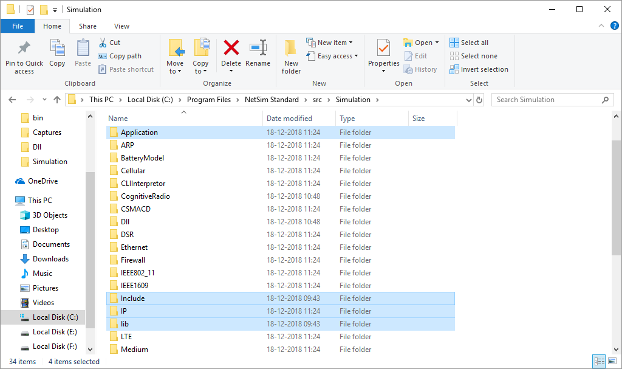Image resolution: width=622 pixels, height=369 pixels.
Task: Open the Easy access dropdown
Action: coord(332,55)
